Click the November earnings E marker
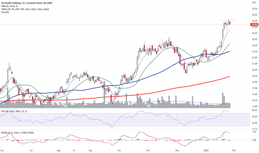 pyautogui.click(x=148, y=106)
